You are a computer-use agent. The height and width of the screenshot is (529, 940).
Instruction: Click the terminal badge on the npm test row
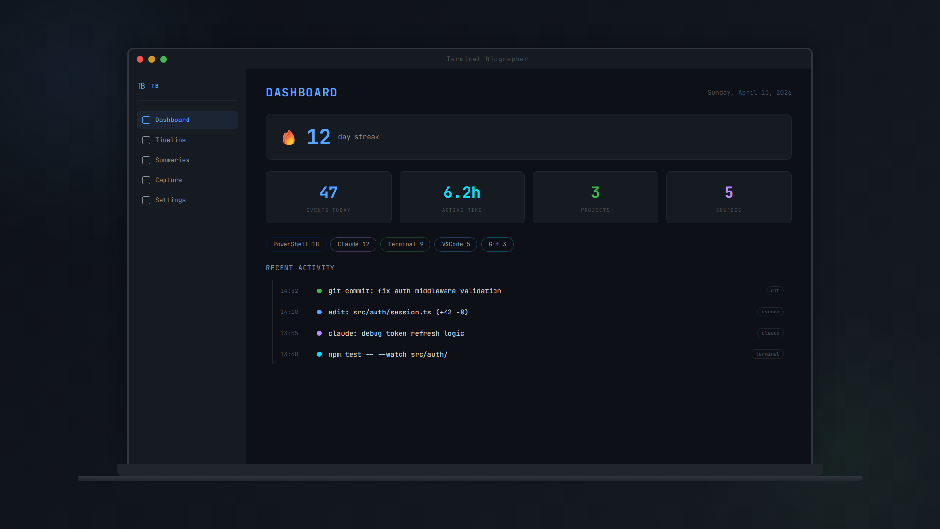pyautogui.click(x=767, y=354)
